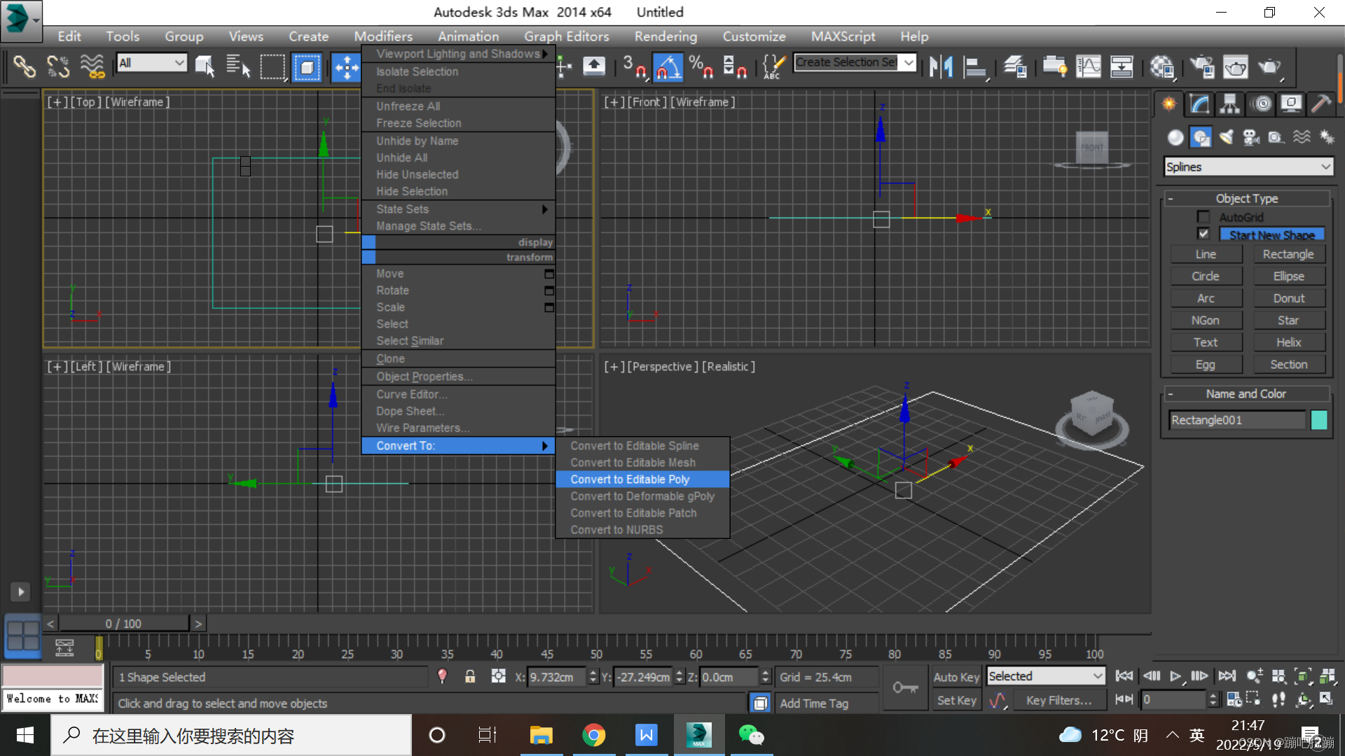Open the Rendering menu
This screenshot has height=756, width=1345.
point(665,36)
